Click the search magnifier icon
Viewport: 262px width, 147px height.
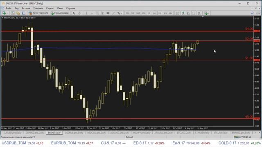[252, 13]
